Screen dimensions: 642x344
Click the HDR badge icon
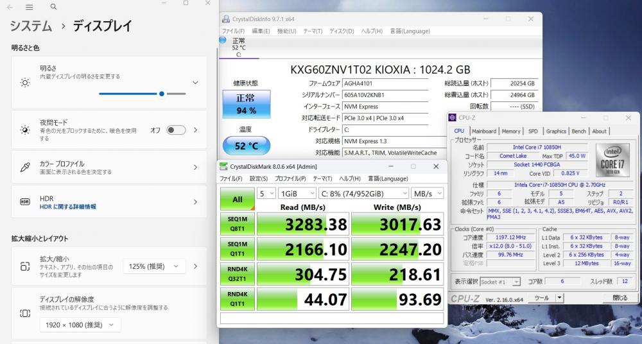point(25,202)
